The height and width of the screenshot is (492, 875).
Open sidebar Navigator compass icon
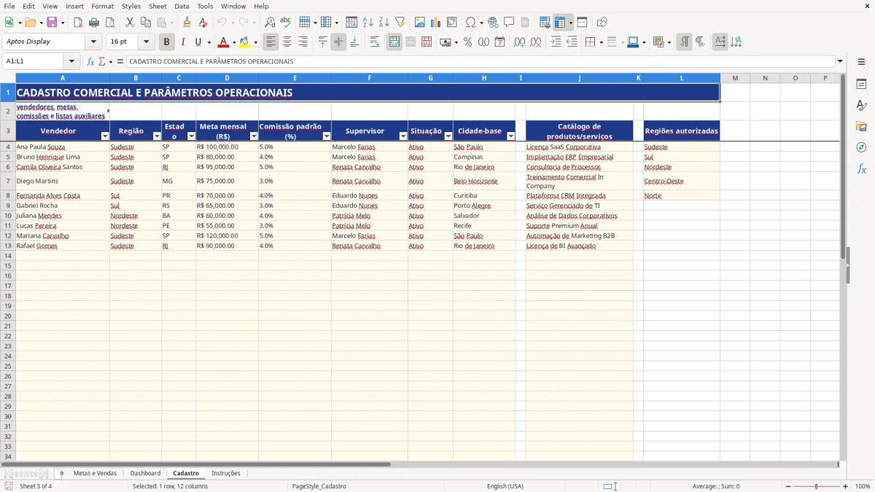tap(861, 147)
